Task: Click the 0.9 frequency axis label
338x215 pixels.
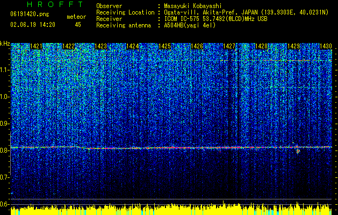Action: pyautogui.click(x=4, y=124)
